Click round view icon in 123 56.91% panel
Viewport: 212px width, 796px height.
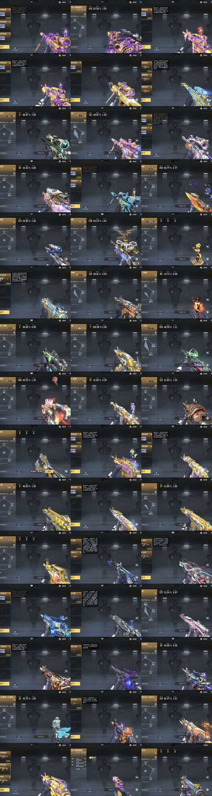tap(137, 299)
